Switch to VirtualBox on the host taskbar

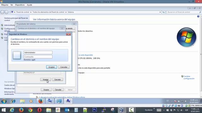(x=121, y=110)
